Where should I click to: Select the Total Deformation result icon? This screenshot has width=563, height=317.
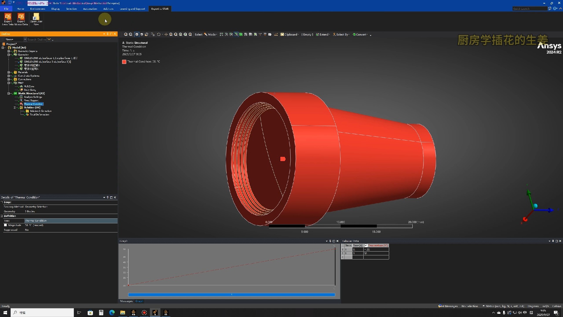pos(27,114)
